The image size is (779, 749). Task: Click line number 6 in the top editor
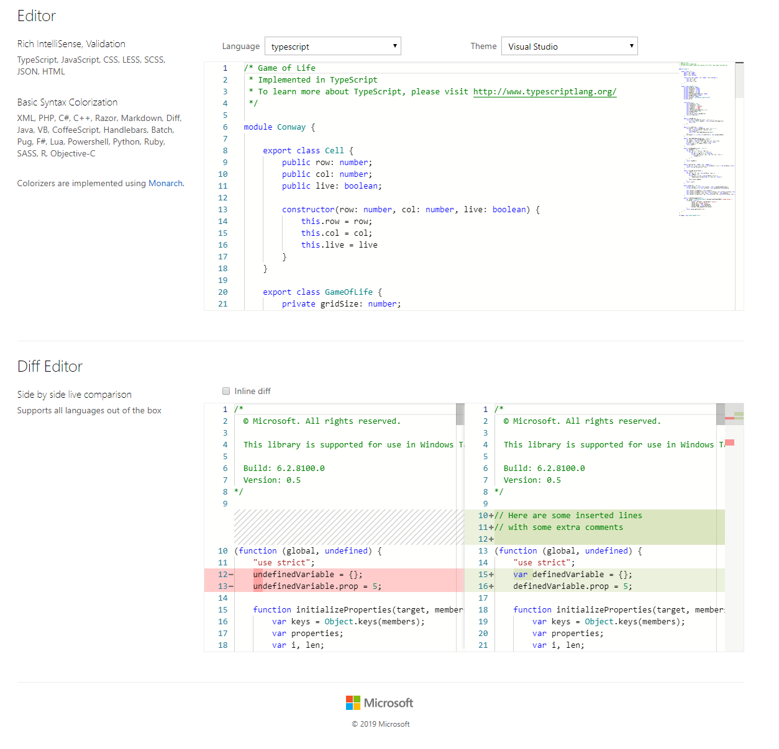(x=225, y=127)
